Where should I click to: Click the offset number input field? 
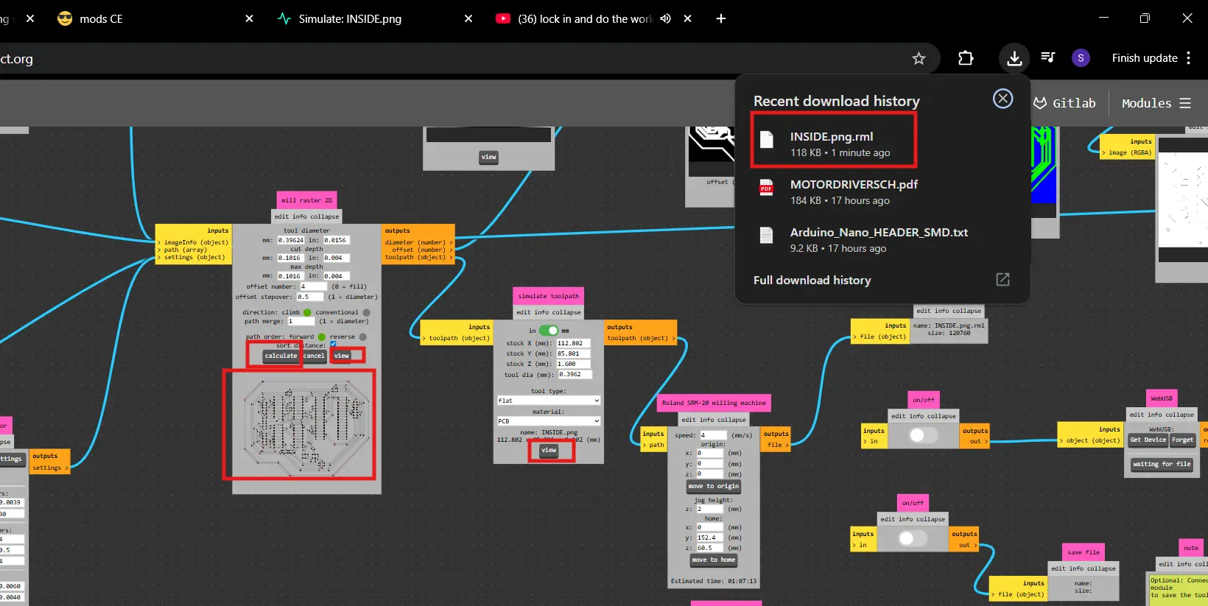tap(312, 286)
